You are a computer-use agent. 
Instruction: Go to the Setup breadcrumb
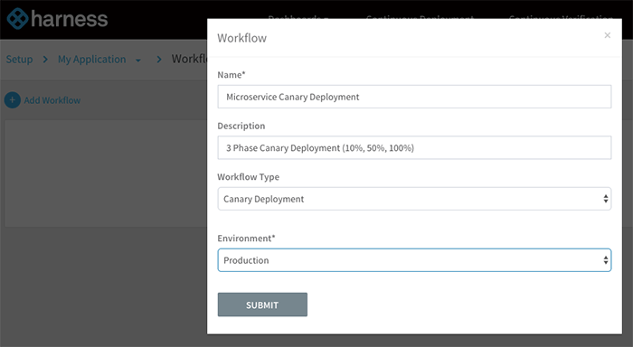click(19, 60)
